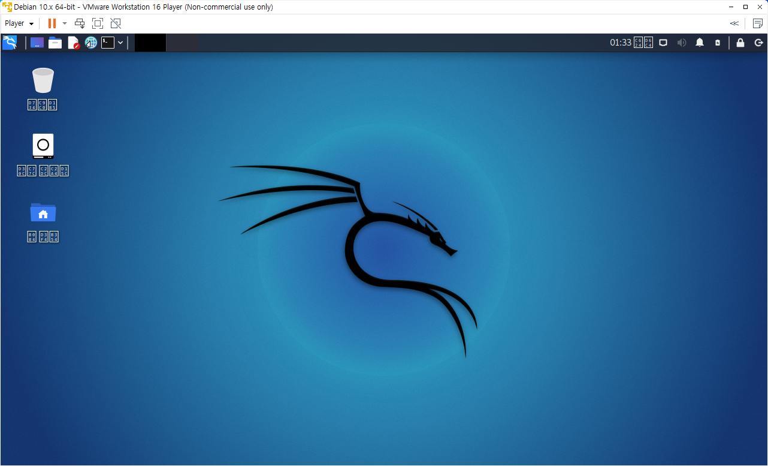The height and width of the screenshot is (466, 768).
Task: Open the display/network monitor tray icon
Action: (x=663, y=43)
